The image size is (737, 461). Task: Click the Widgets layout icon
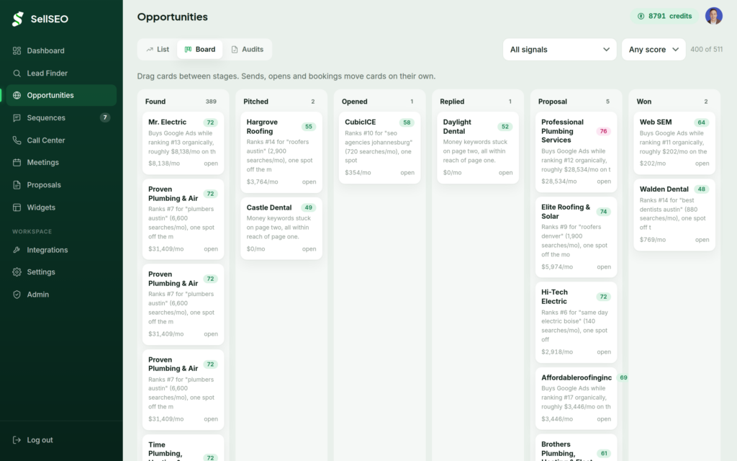point(17,207)
